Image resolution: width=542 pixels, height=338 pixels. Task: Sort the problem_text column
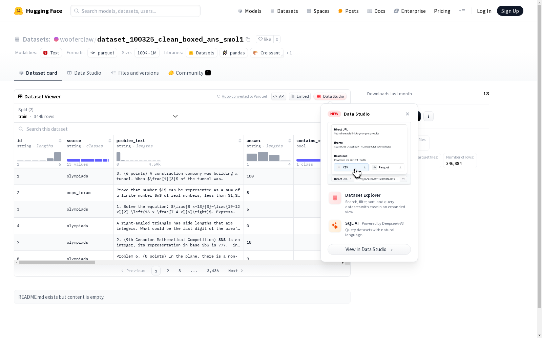click(240, 141)
